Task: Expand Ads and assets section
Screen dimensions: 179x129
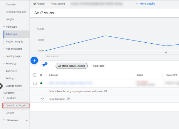Action: 4,49
